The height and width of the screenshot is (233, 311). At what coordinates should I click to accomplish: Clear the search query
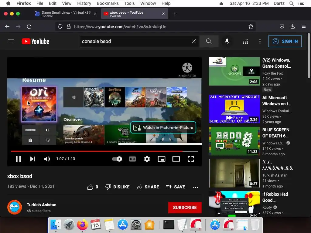pyautogui.click(x=194, y=41)
